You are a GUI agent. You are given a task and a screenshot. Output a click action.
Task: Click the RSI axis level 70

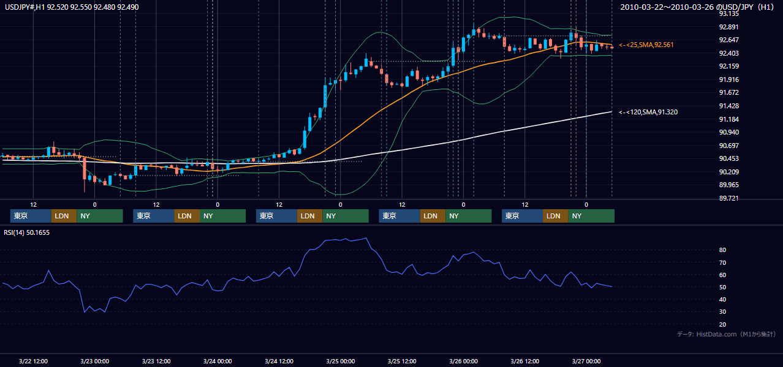pyautogui.click(x=723, y=262)
